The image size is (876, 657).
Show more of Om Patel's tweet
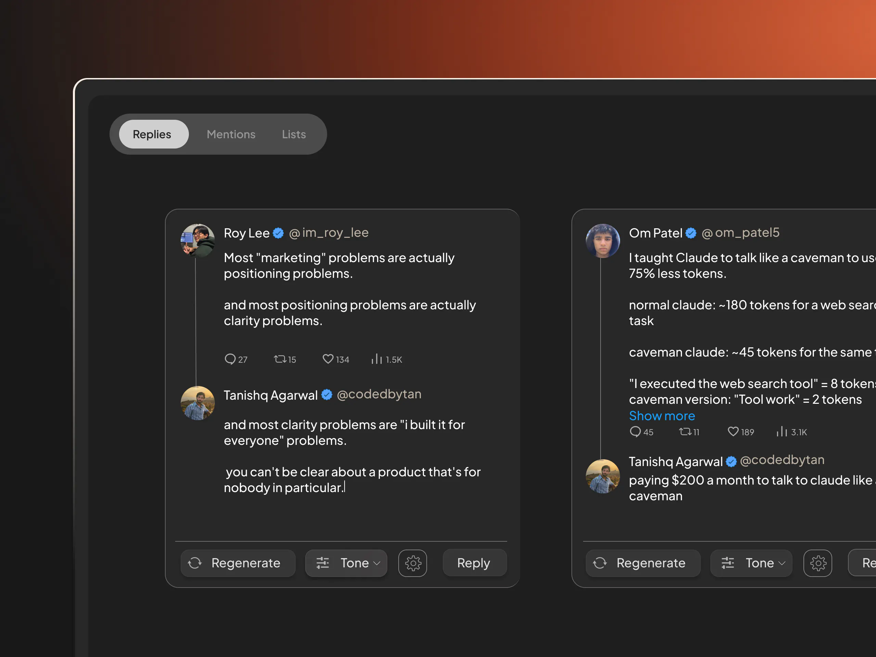pyautogui.click(x=662, y=416)
